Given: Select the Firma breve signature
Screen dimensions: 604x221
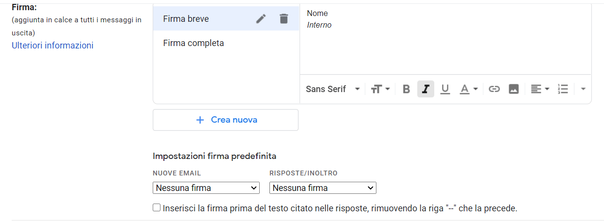Looking at the screenshot, I should pyautogui.click(x=186, y=19).
